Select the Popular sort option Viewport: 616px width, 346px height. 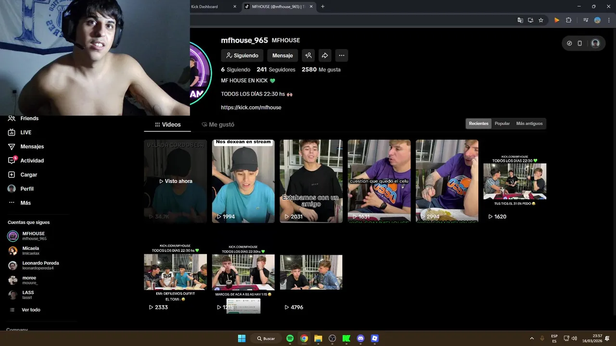tap(502, 124)
